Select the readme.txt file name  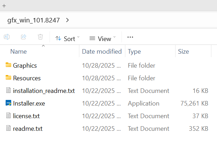pos(28,129)
